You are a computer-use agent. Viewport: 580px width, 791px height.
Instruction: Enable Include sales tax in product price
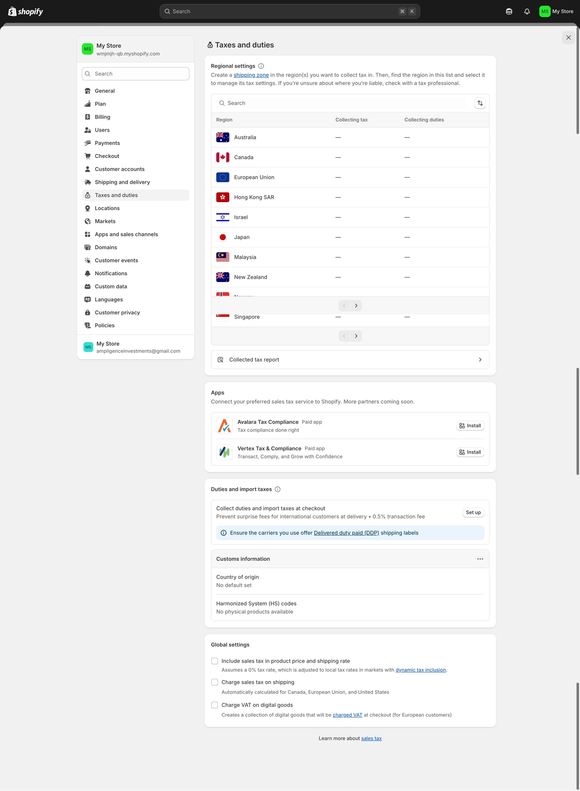pyautogui.click(x=215, y=661)
